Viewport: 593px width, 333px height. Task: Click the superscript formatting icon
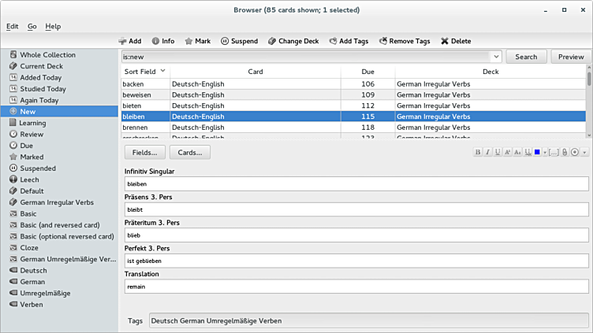coord(506,152)
